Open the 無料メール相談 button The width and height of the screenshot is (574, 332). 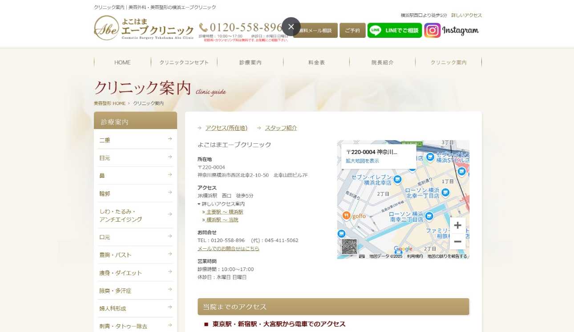[x=315, y=30]
